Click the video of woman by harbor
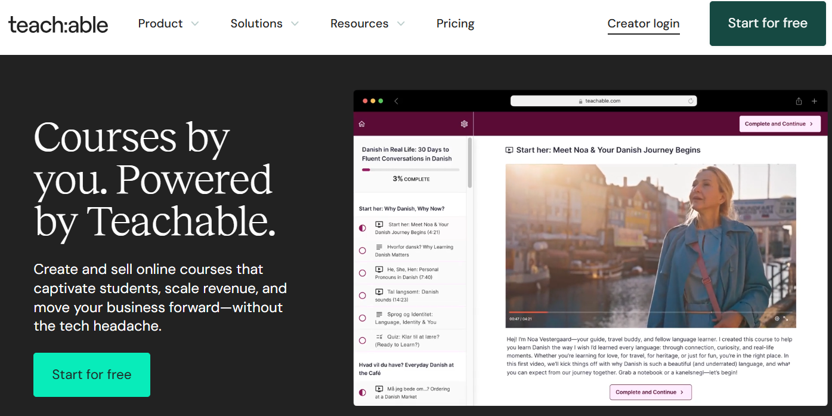Viewport: 832px width, 416px height. pyautogui.click(x=651, y=246)
